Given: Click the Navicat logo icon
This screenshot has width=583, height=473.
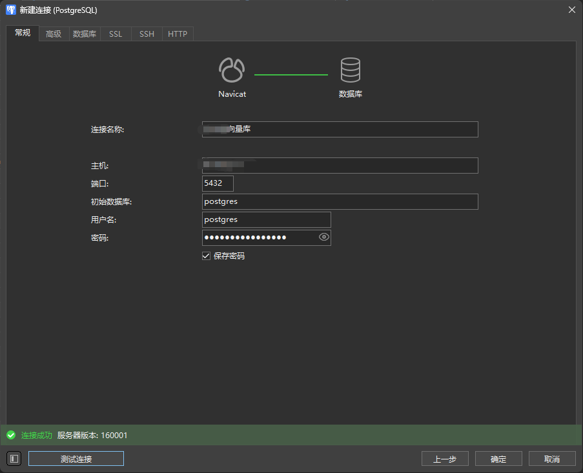Looking at the screenshot, I should point(232,70).
